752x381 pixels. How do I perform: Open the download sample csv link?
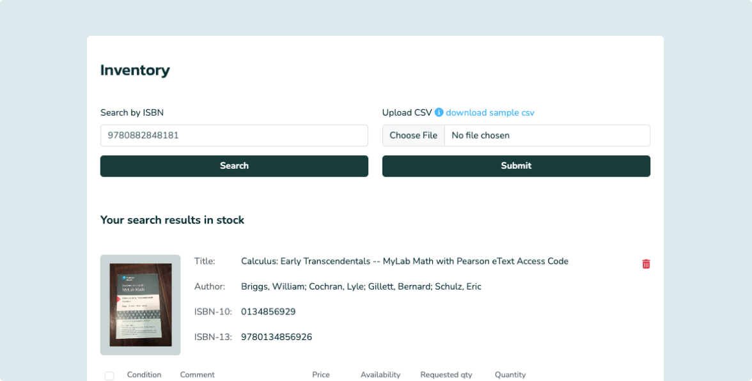(x=490, y=113)
